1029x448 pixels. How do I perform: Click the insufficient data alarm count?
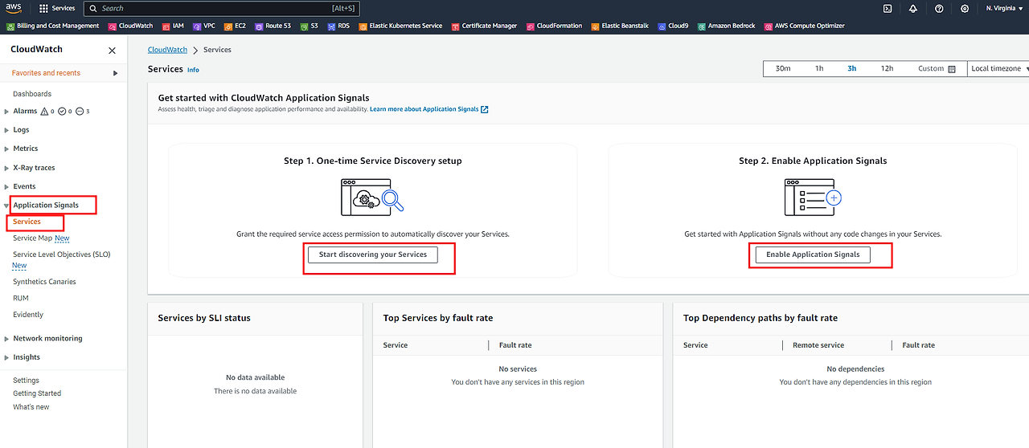(x=83, y=112)
